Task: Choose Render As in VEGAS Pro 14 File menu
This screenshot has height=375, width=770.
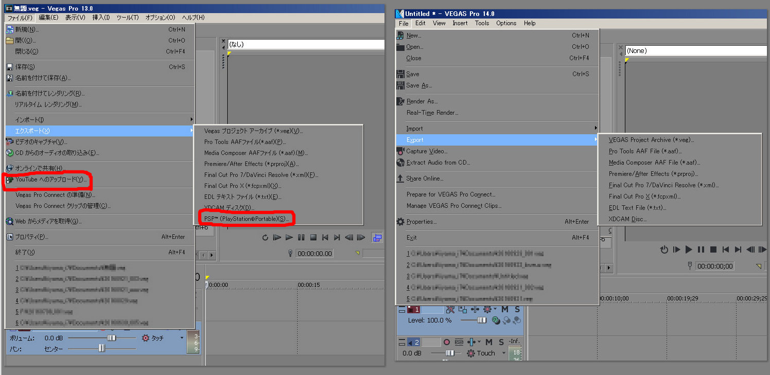Action: pos(497,101)
